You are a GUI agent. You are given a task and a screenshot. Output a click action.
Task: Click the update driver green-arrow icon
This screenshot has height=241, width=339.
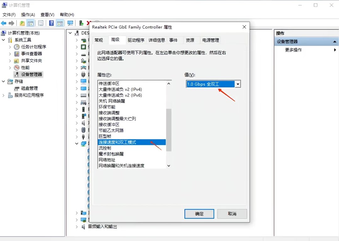[x=81, y=23]
